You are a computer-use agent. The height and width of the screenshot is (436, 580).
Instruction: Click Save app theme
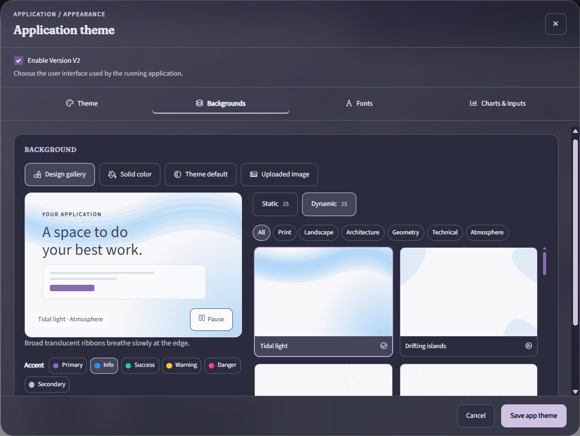(x=533, y=416)
